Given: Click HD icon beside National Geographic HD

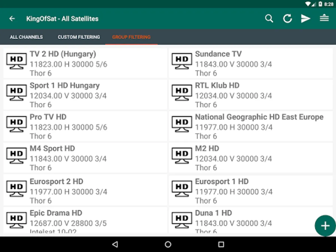Looking at the screenshot, I should (x=182, y=124).
